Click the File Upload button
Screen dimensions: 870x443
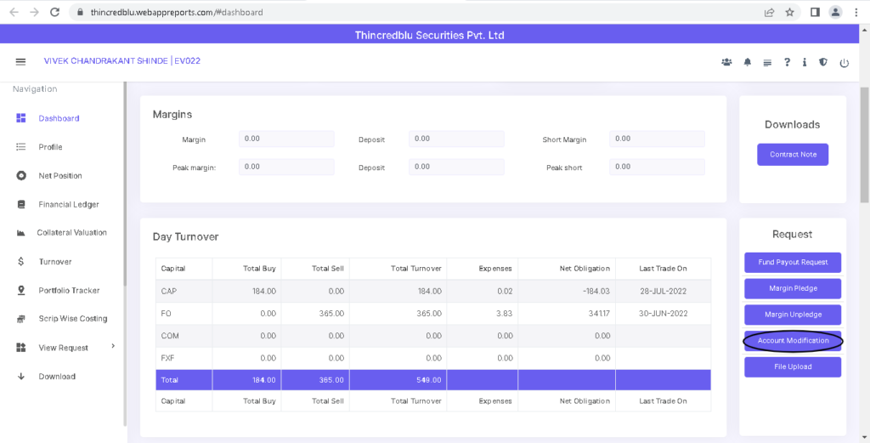(x=793, y=367)
